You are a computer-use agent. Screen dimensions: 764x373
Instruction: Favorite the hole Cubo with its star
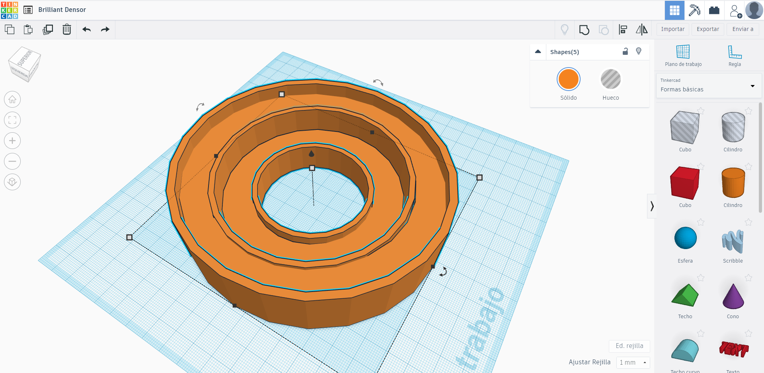click(701, 111)
